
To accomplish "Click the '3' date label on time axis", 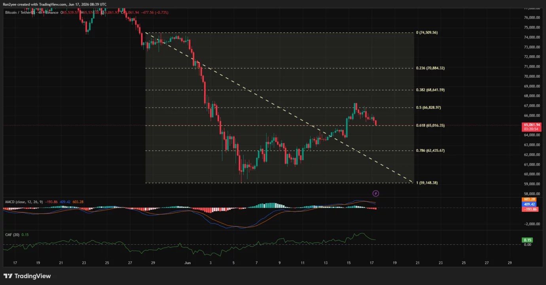I will tap(210, 262).
